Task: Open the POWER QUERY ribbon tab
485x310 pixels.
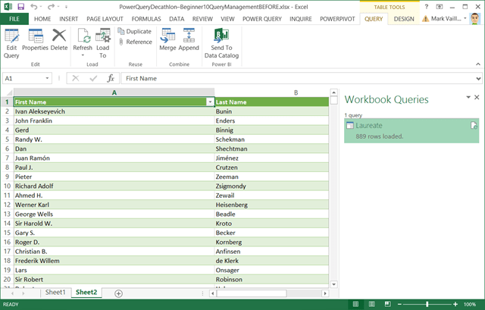Action: pyautogui.click(x=262, y=18)
